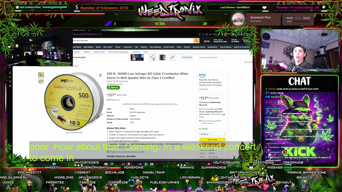Open Registry in Amazon nav

point(144,47)
